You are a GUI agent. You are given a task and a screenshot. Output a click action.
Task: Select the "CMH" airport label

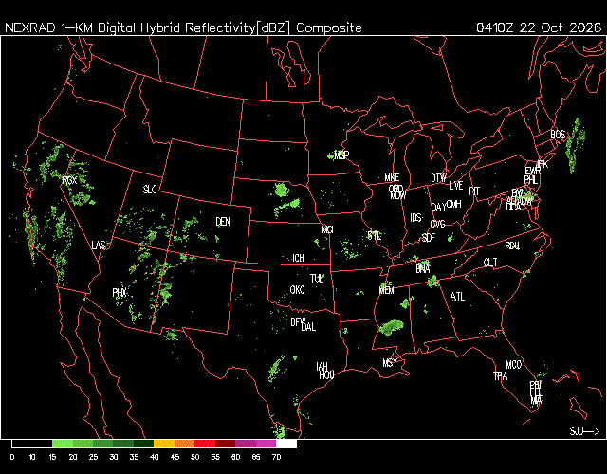(x=453, y=204)
